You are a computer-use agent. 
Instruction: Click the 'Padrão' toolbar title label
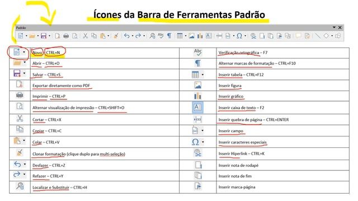(21, 27)
